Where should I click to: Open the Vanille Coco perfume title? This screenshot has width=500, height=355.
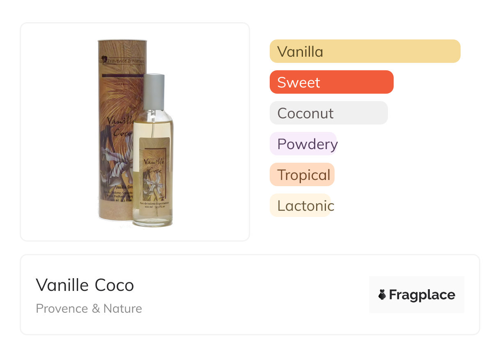[x=85, y=285]
